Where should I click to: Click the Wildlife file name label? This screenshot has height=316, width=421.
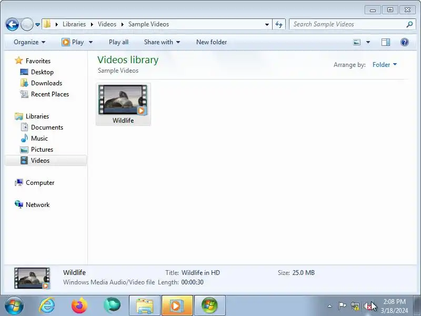(123, 121)
